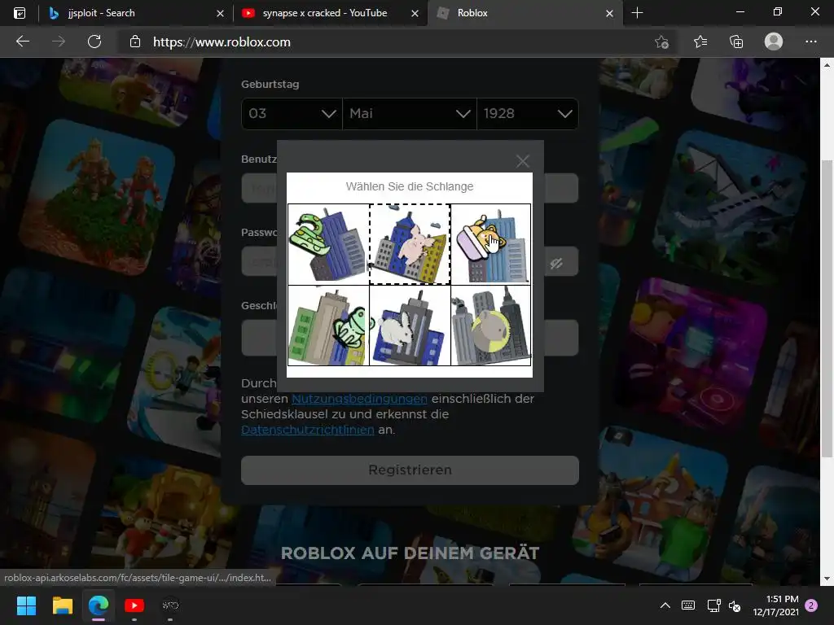This screenshot has width=834, height=625.
Task: Close the YouTube browser tab
Action: (415, 13)
